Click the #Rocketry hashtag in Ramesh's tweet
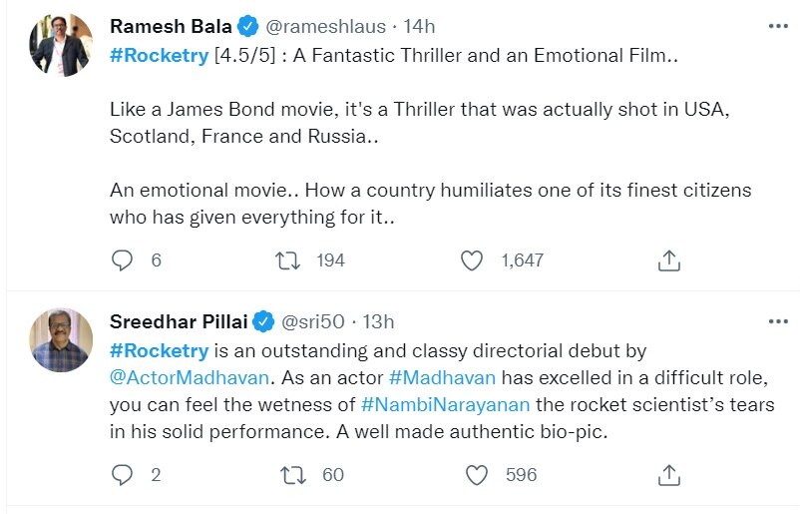The image size is (800, 514). [158, 57]
